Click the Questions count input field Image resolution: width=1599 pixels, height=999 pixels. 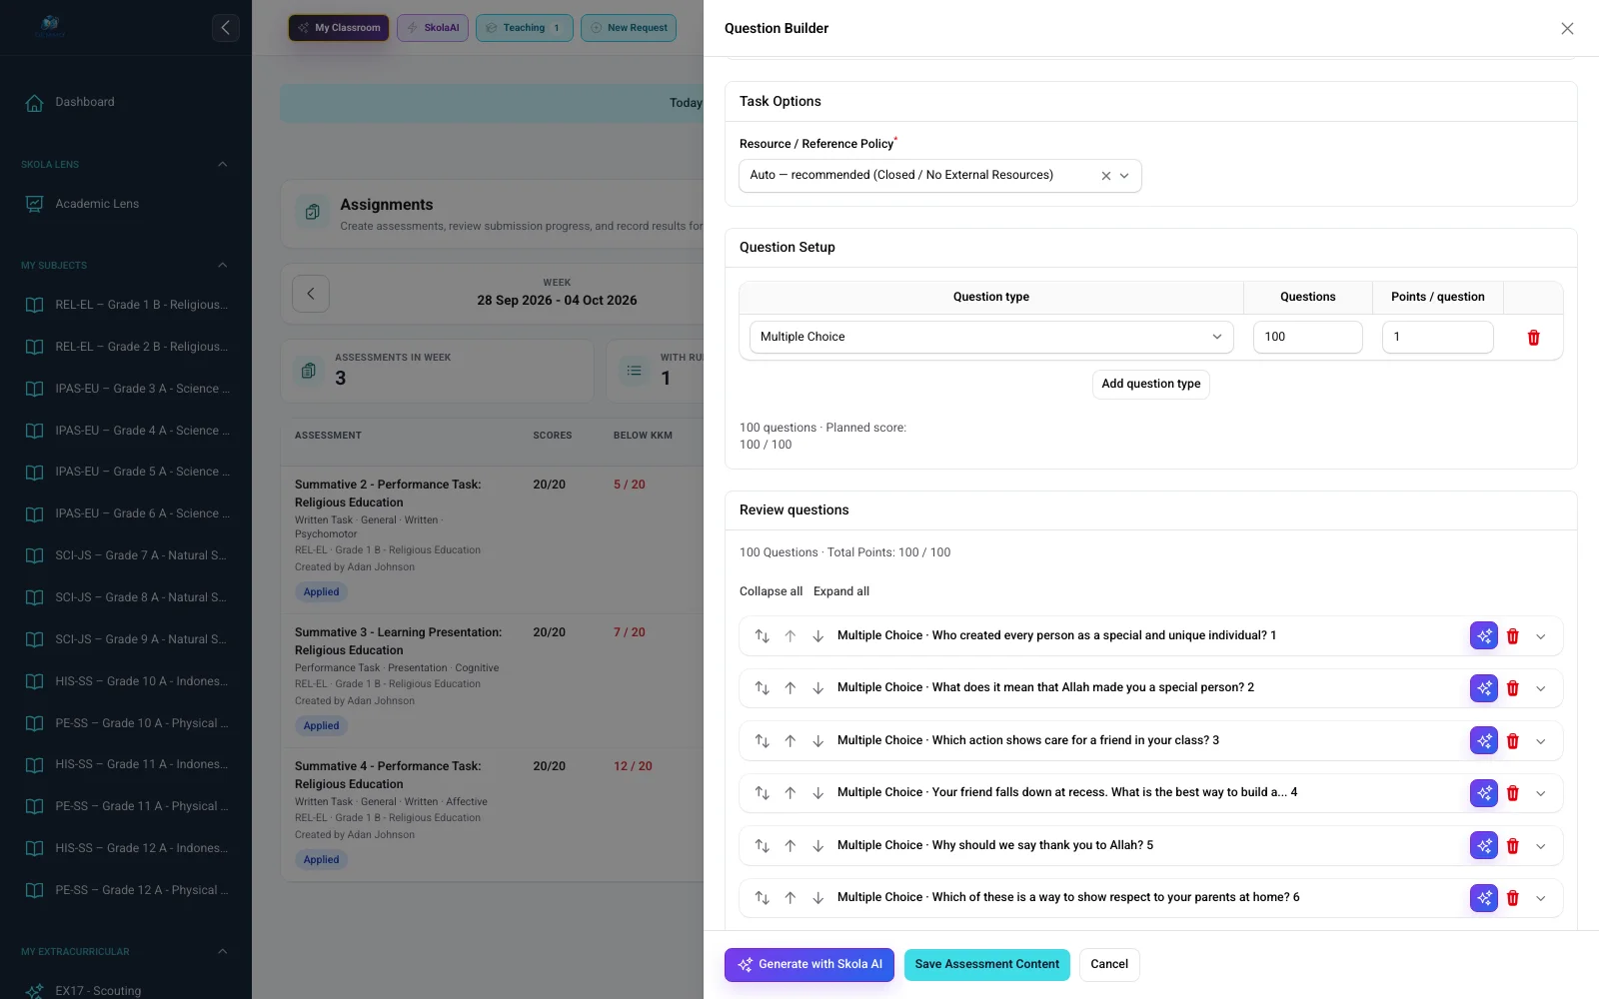[1308, 337]
